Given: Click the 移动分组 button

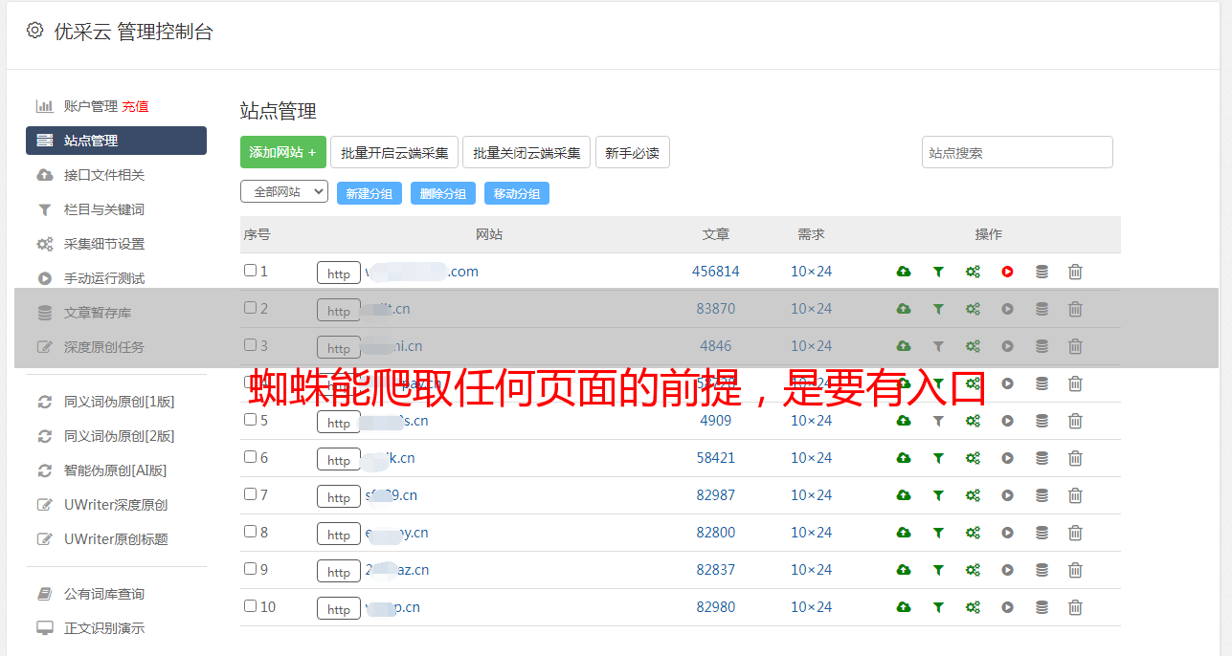Looking at the screenshot, I should tap(517, 193).
